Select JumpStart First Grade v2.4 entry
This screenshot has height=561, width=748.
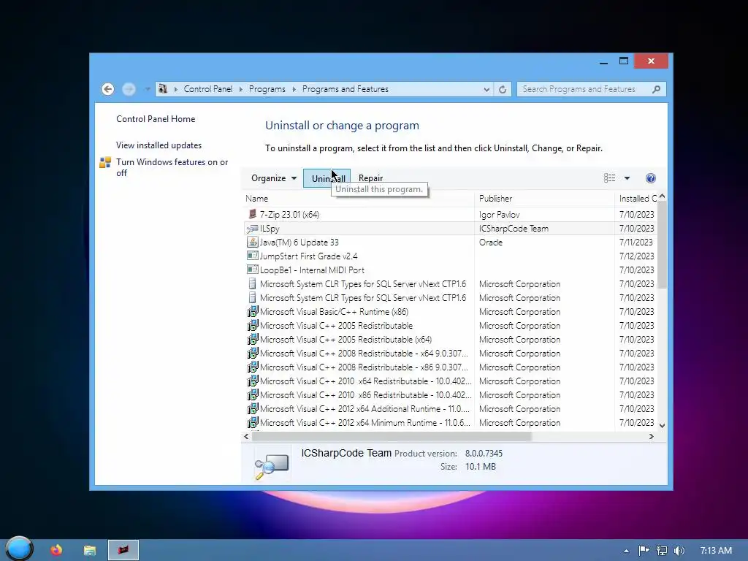click(x=309, y=256)
